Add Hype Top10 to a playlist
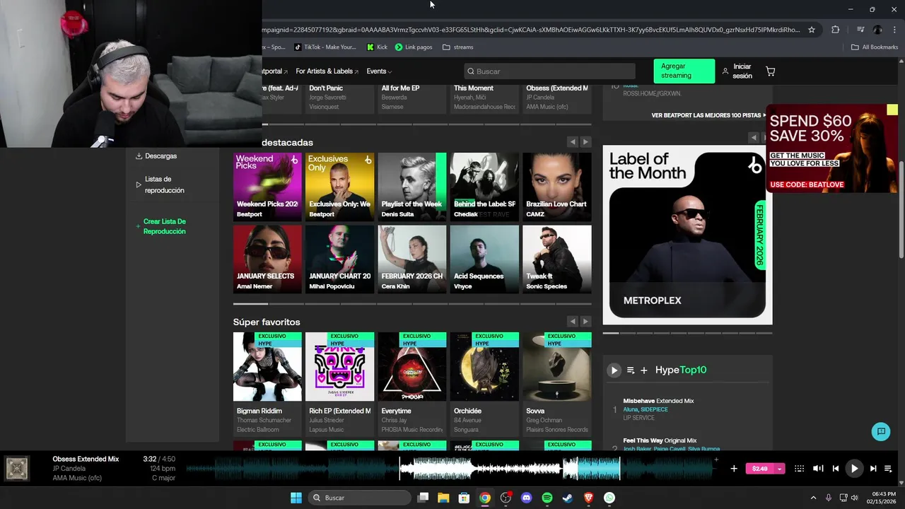 click(643, 370)
